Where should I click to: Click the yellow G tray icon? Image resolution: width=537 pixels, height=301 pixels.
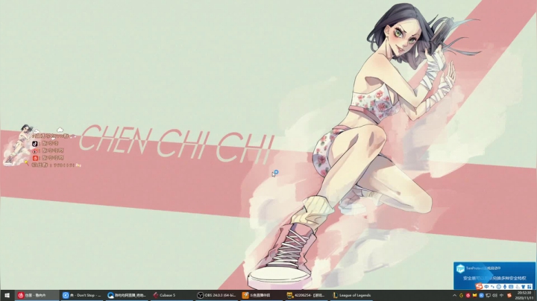(462, 296)
